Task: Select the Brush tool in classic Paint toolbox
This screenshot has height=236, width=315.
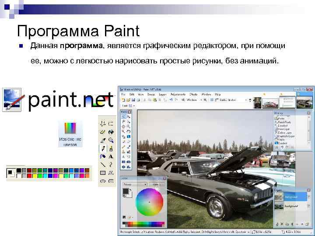Action: click(x=111, y=149)
